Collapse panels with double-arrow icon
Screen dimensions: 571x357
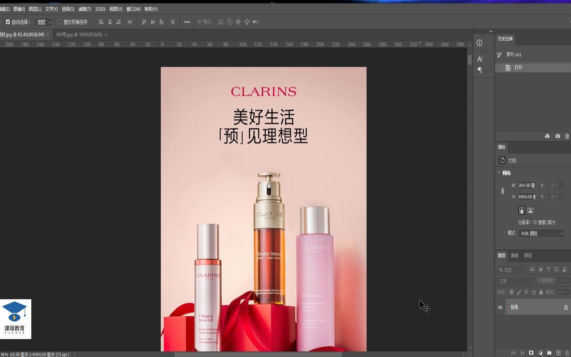click(x=491, y=31)
